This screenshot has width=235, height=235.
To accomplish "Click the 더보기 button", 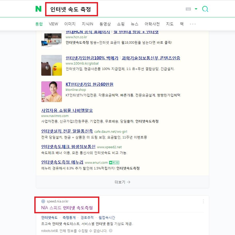I will pos(123,182).
